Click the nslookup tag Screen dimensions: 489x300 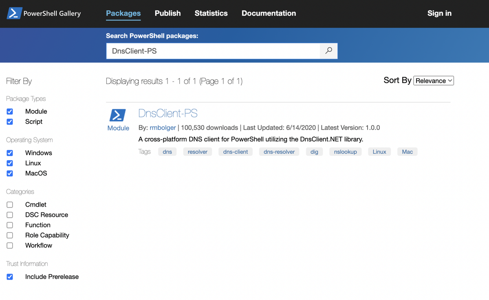click(x=345, y=152)
